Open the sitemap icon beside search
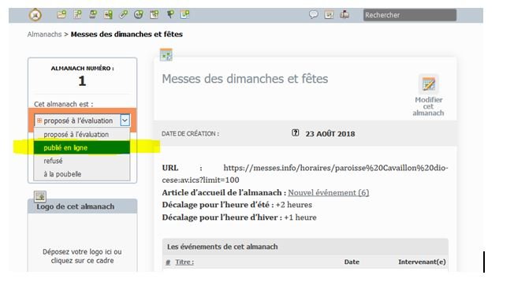This screenshot has height=301, width=514. coord(345,14)
